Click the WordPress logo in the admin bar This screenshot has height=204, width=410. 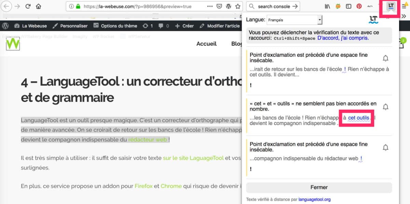pyautogui.click(x=5, y=26)
